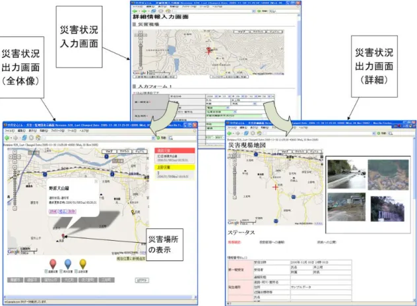Zoom in on the overview map
The image size is (417, 306).
point(15,168)
